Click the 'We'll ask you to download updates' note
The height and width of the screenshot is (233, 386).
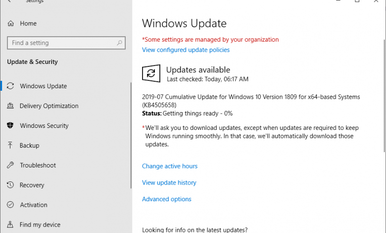pos(250,136)
